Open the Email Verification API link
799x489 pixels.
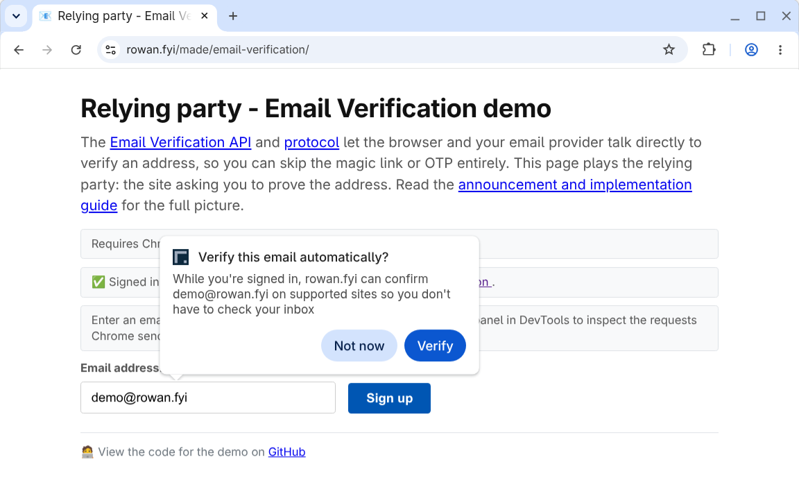pyautogui.click(x=180, y=143)
